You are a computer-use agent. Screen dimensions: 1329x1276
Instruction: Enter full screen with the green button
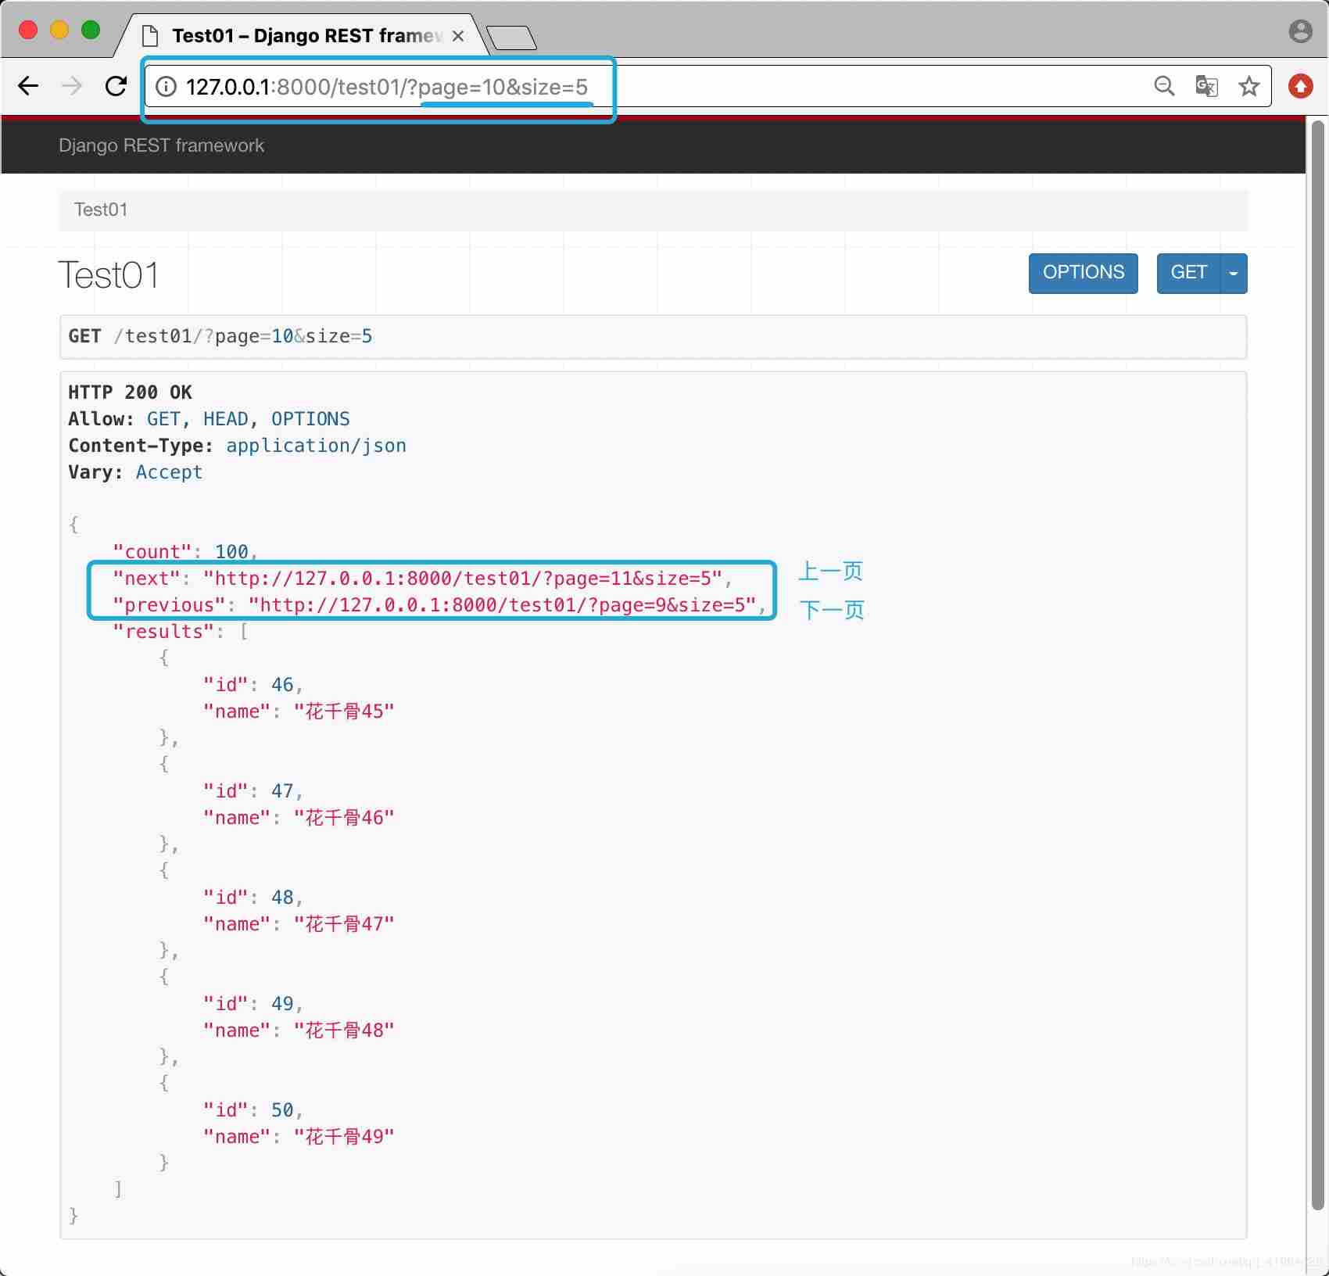[x=91, y=30]
